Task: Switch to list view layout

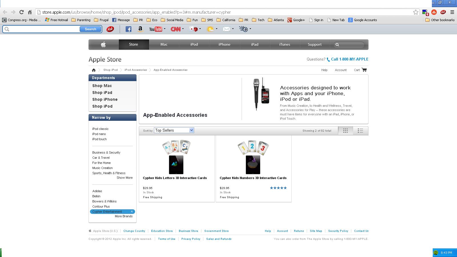Action: (360, 130)
